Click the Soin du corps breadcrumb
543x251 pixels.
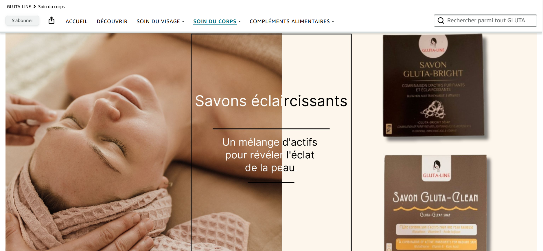tap(51, 6)
